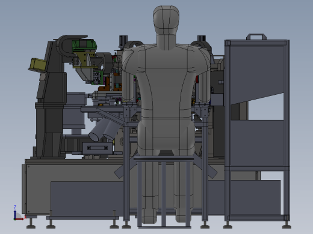Viewport: 313px width, 234px height.
Task: Select the stool seat under the mannequin
Action: point(164,158)
